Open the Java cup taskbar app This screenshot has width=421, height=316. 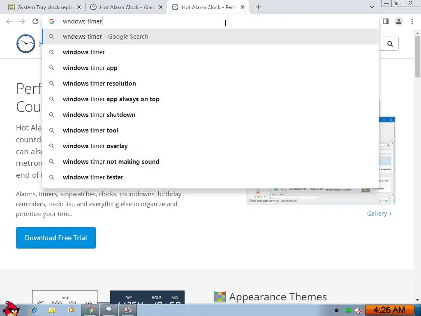[x=127, y=310]
